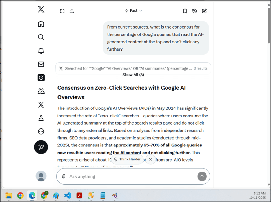The height and width of the screenshot is (202, 271).
Task: Expand Show All (3) search results
Action: [x=133, y=75]
